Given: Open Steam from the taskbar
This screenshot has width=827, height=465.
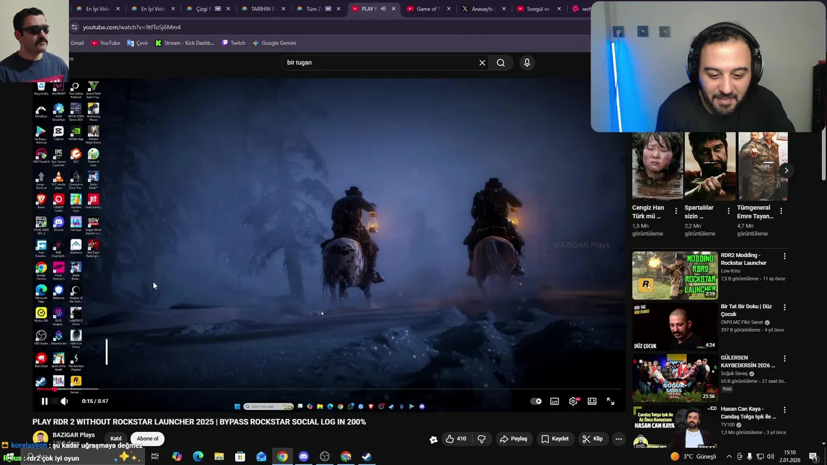Looking at the screenshot, I should point(366,457).
